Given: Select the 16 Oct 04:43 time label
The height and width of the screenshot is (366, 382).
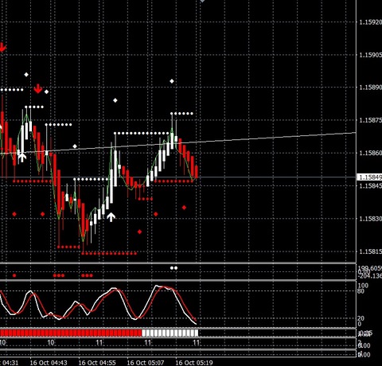Looking at the screenshot, I should point(49,363).
